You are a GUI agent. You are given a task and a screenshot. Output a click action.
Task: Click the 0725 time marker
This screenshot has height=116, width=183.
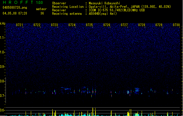tap(89, 25)
